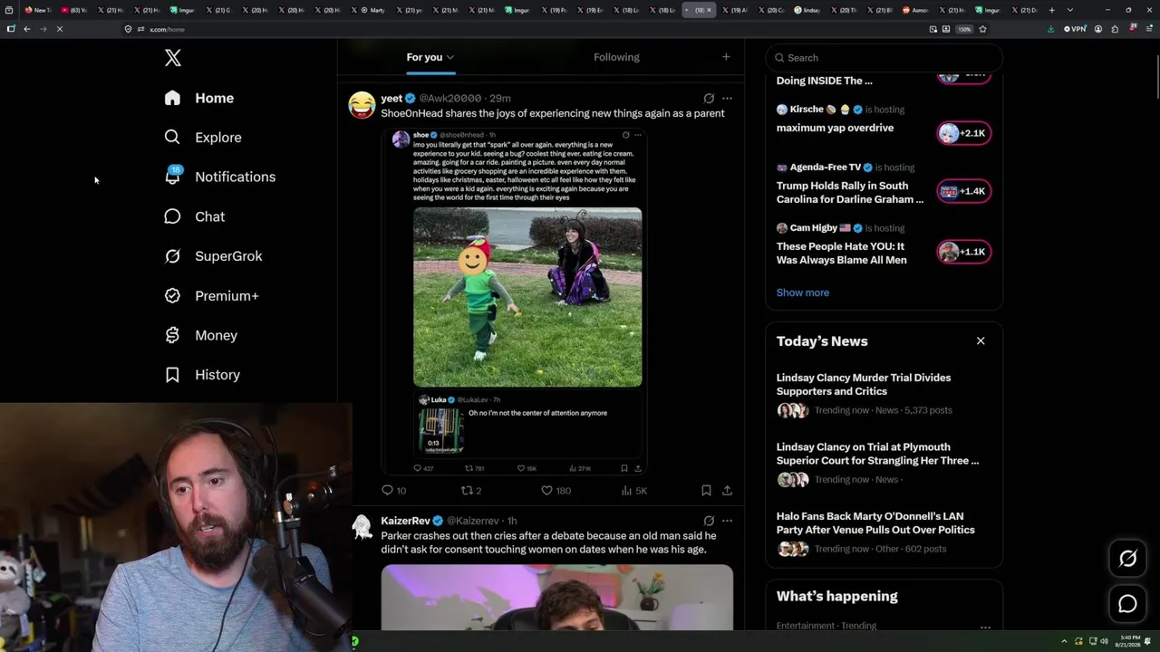The width and height of the screenshot is (1160, 652).
Task: Open Premium+ checkmark badge icon
Action: [172, 296]
